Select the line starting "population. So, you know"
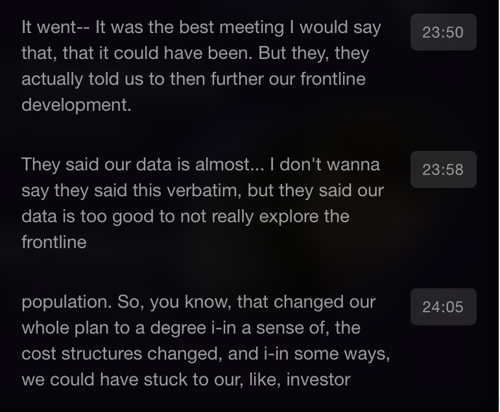The height and width of the screenshot is (412, 500). coord(198,302)
